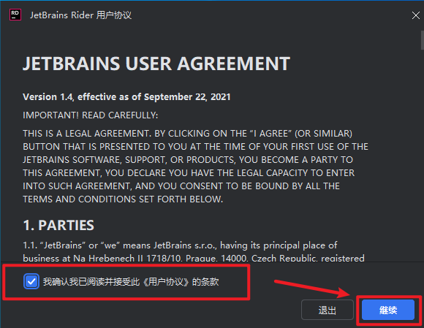Viewport: 424px width, 328px height.
Task: Click the 'JetBrains Rider 用户协议' window title
Action: pyautogui.click(x=80, y=15)
